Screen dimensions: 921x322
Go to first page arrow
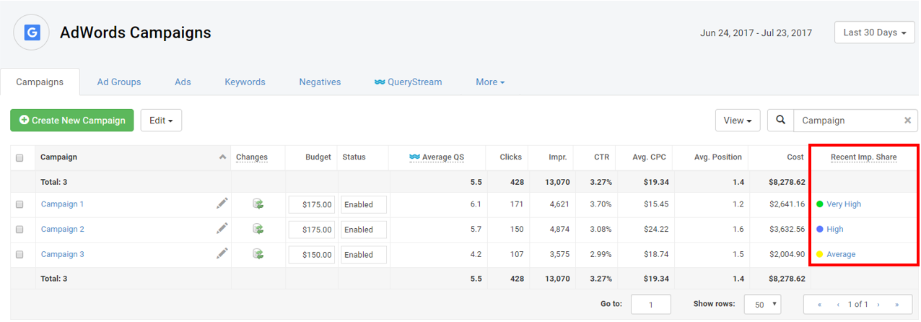(x=819, y=305)
